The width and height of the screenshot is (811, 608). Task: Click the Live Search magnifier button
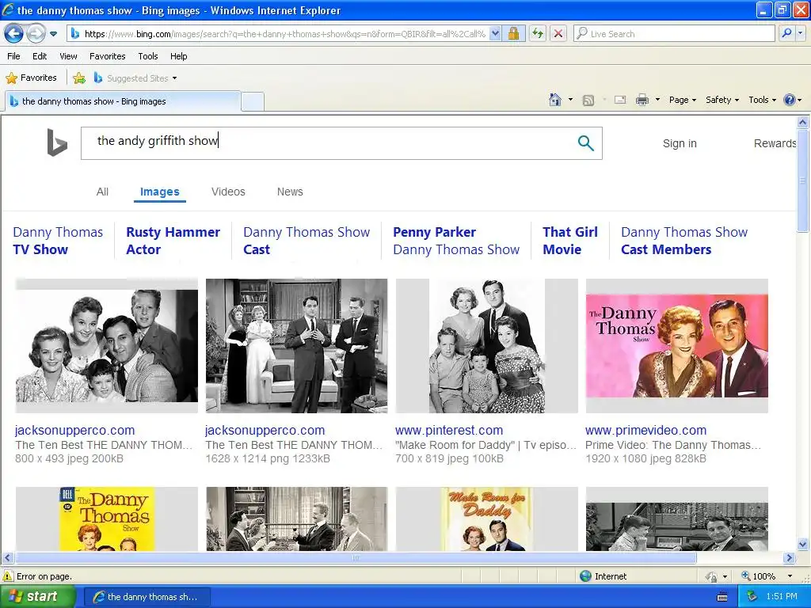(x=786, y=34)
